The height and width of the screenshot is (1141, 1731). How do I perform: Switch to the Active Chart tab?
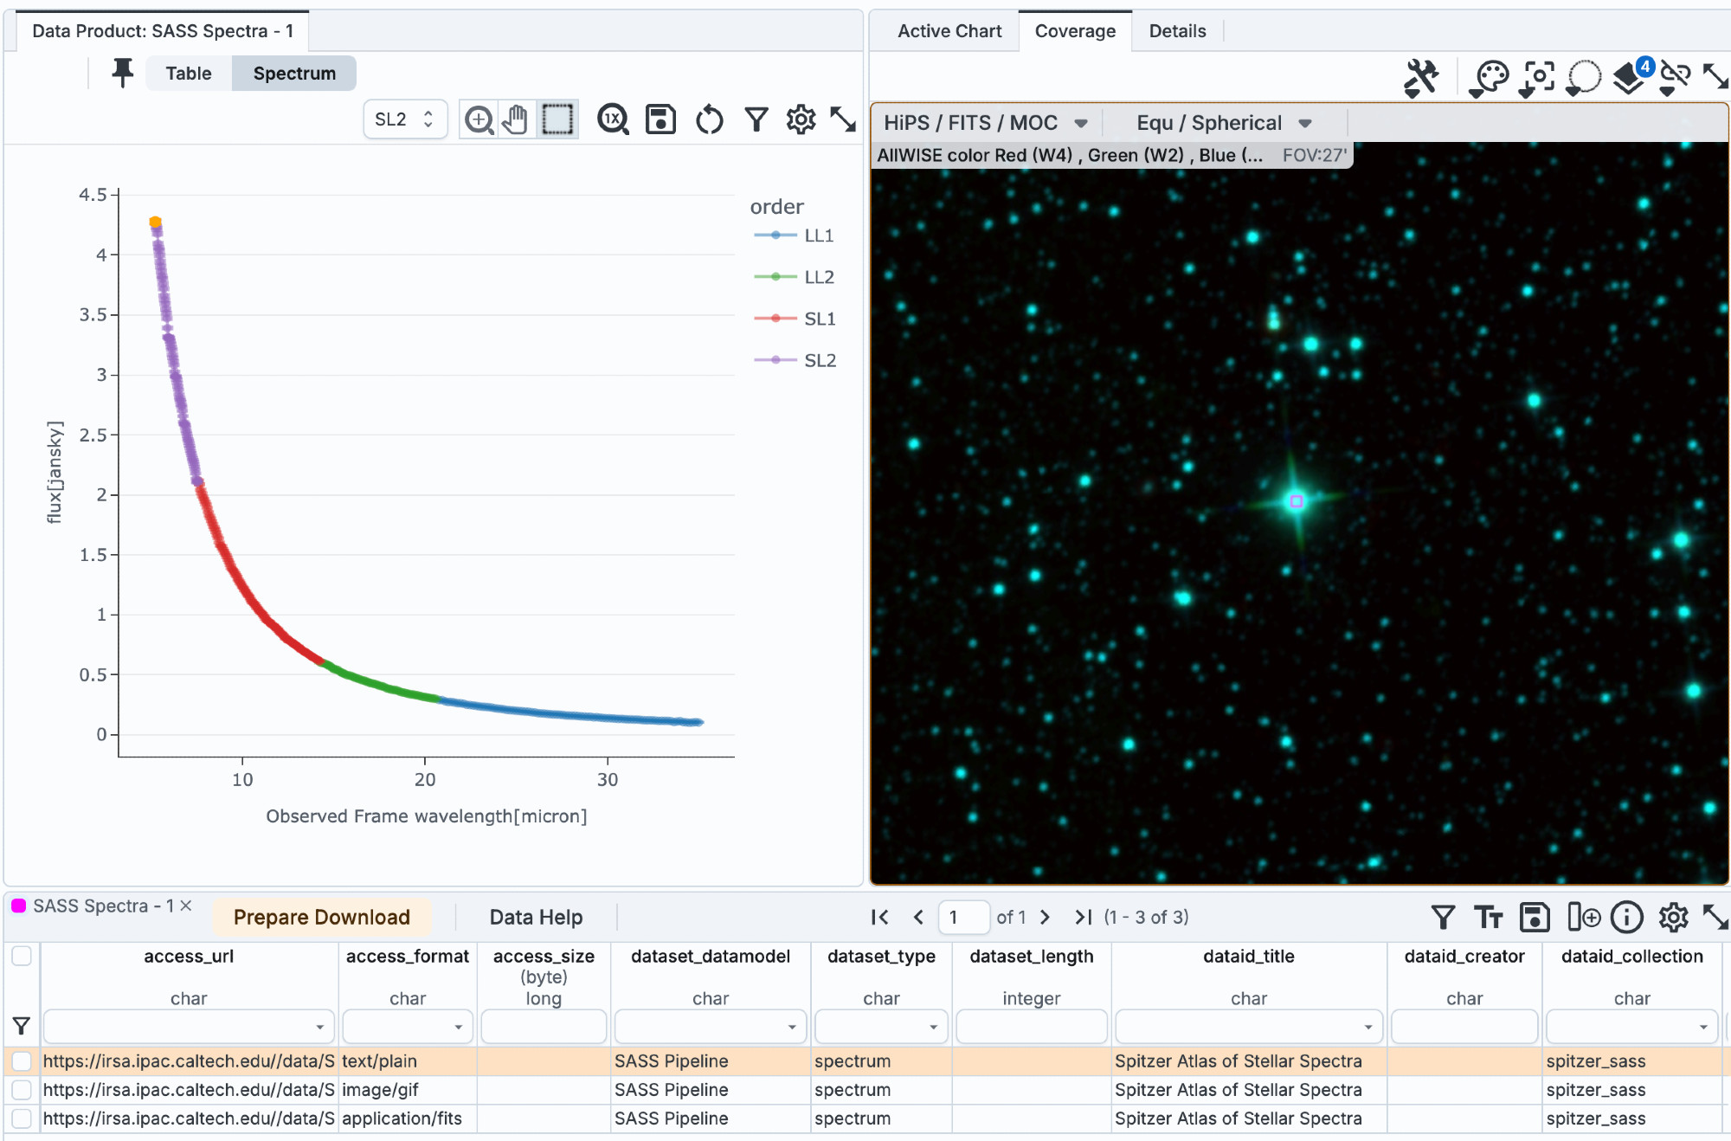pos(949,31)
